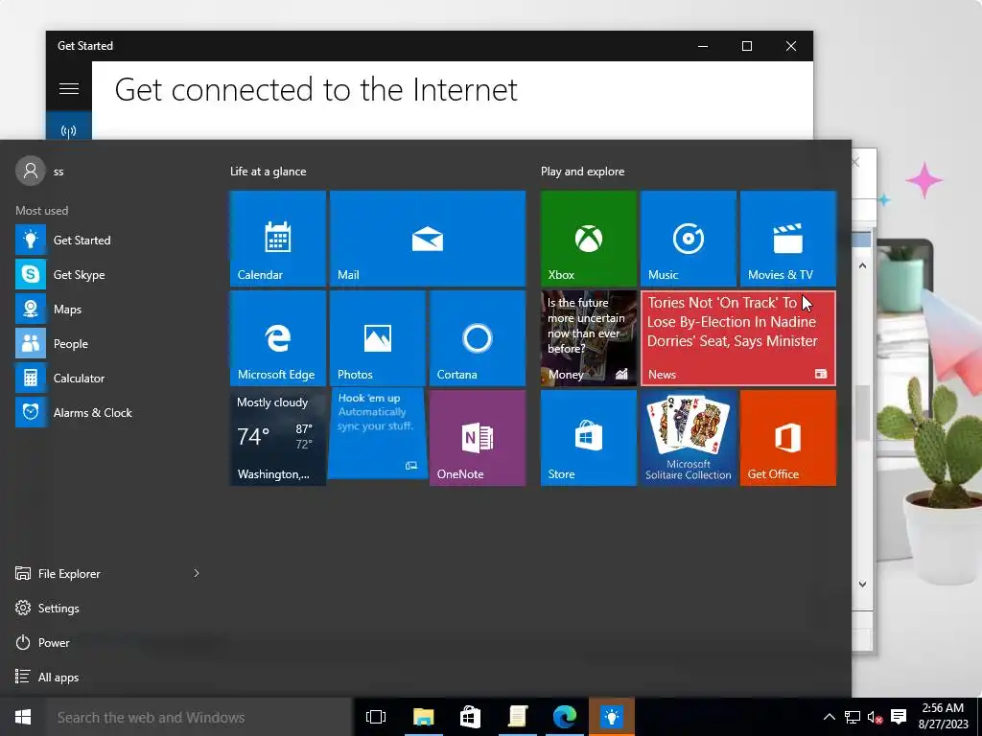Viewport: 982px width, 736px height.
Task: Open the Calendar tile
Action: click(277, 239)
